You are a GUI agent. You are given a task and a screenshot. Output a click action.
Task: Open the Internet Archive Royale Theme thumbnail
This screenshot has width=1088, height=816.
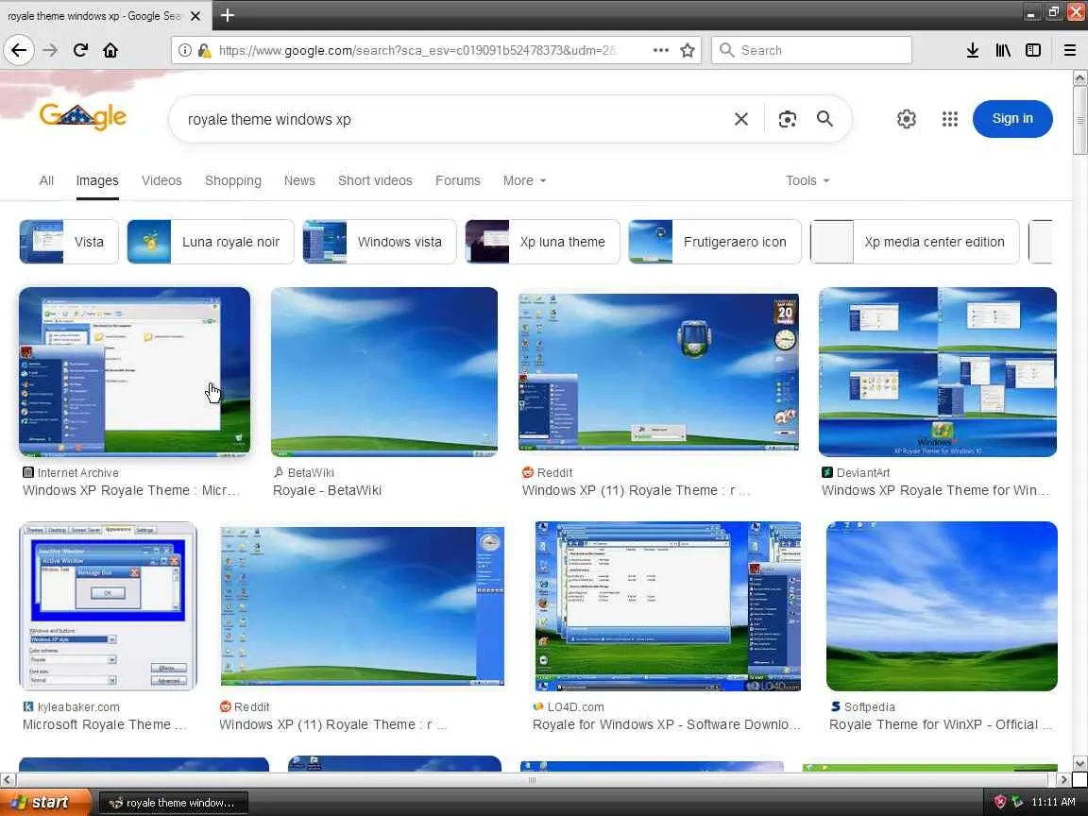tap(134, 372)
